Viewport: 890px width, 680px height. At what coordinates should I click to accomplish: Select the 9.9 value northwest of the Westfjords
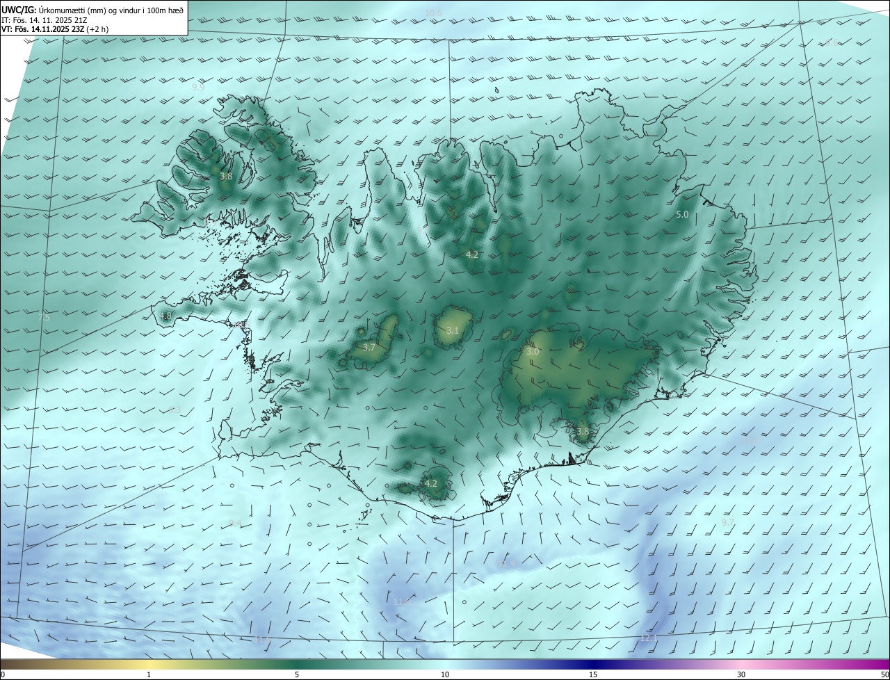198,87
